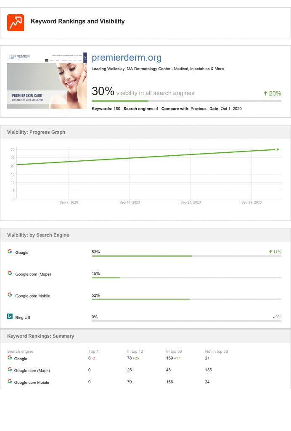
Task: Click Google's In top 50 value '159 +17'
Action: pos(173,358)
